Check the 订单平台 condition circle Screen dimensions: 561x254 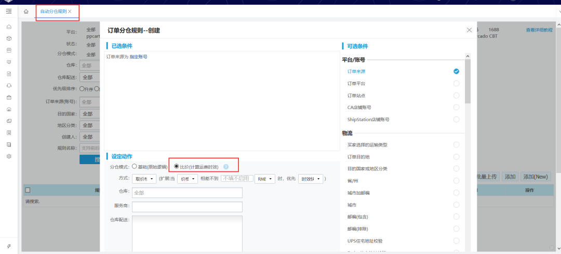tap(456, 83)
